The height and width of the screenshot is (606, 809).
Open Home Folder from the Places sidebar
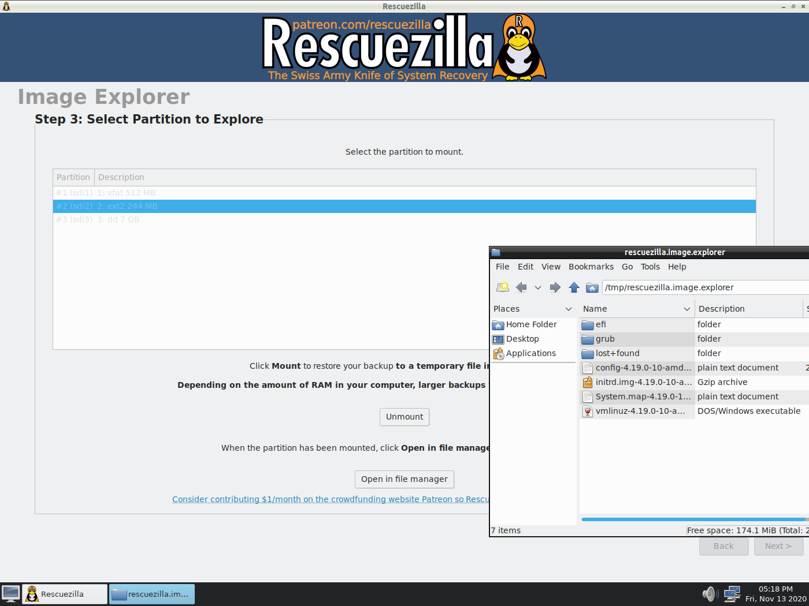pos(530,324)
